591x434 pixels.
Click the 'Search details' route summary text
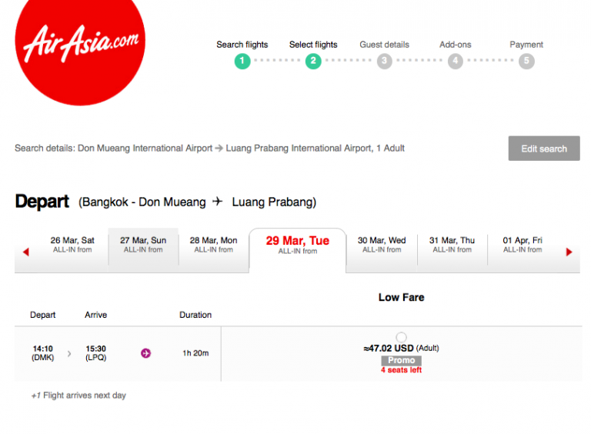pyautogui.click(x=209, y=149)
